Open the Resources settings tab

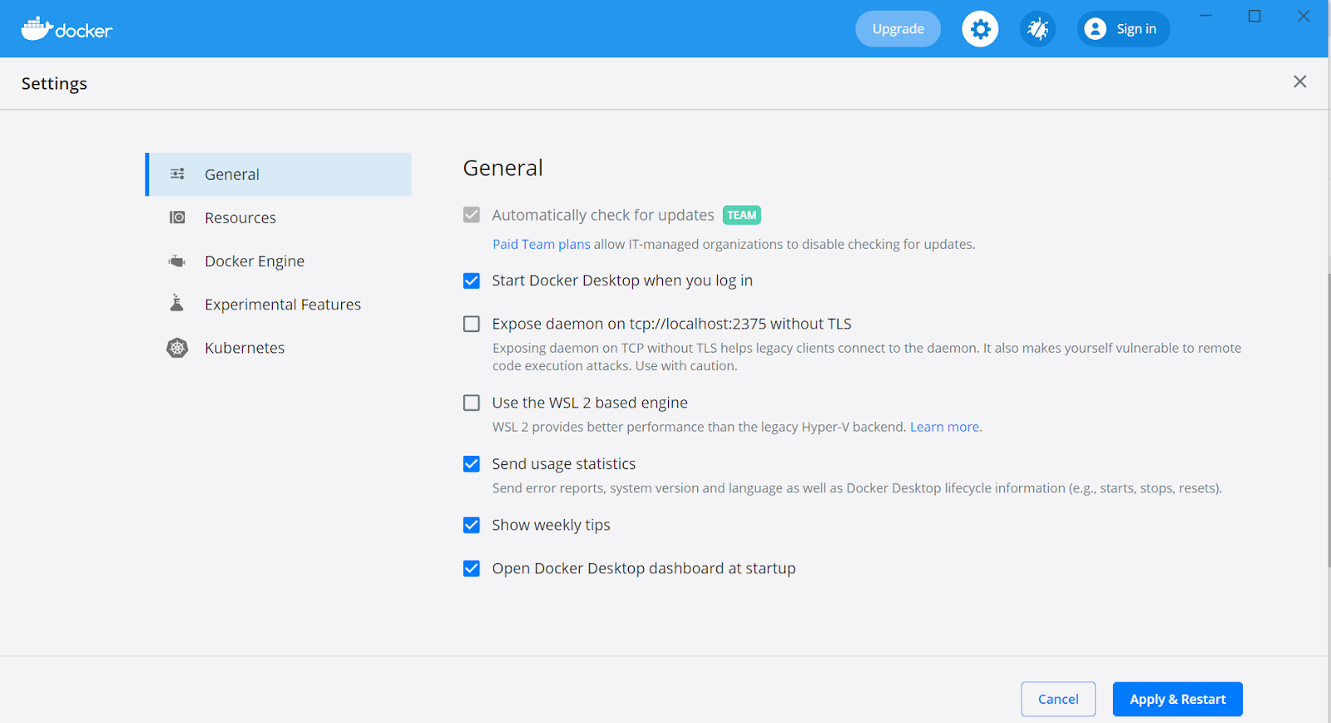pyautogui.click(x=279, y=217)
